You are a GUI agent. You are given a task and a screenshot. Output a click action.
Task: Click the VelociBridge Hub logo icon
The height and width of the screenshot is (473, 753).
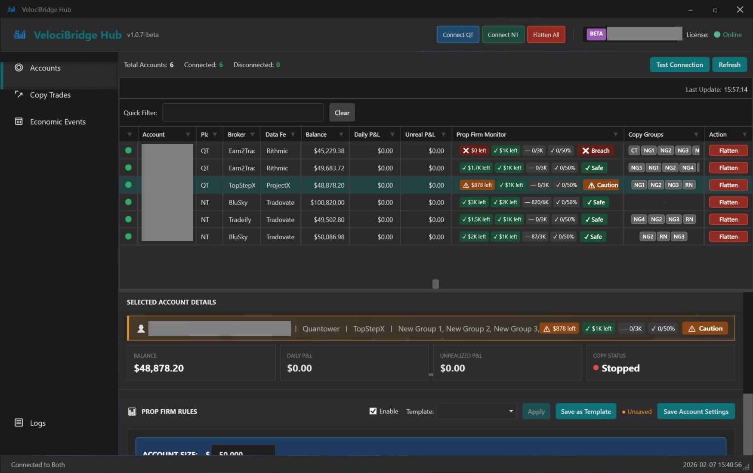pyautogui.click(x=19, y=35)
